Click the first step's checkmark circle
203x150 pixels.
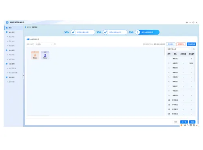point(73,32)
